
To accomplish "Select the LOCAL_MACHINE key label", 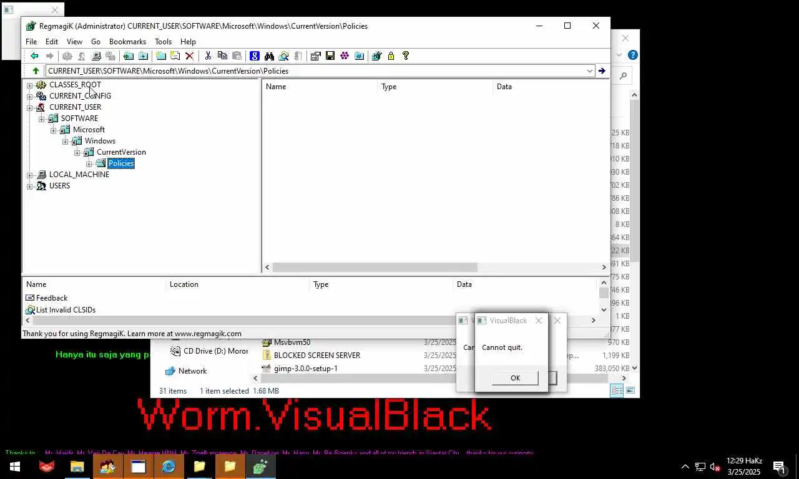I will click(x=79, y=175).
